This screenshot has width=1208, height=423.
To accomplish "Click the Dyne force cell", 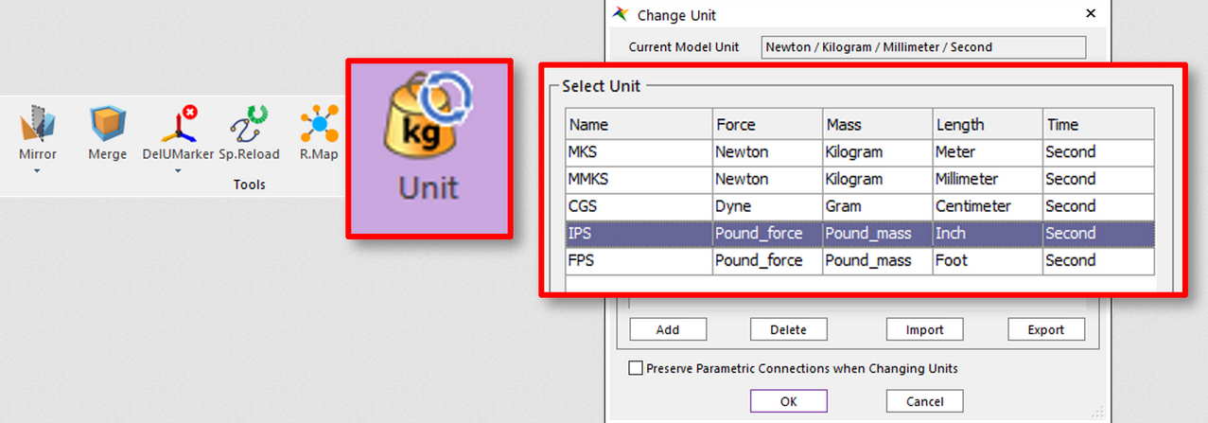I will click(767, 206).
